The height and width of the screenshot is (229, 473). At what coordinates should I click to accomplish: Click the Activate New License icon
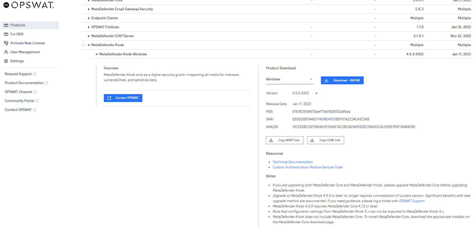6,43
